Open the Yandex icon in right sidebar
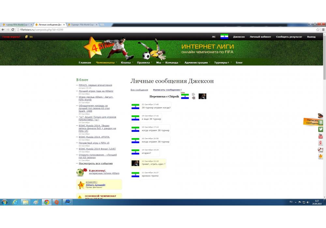The height and width of the screenshot is (228, 326). click(x=321, y=143)
